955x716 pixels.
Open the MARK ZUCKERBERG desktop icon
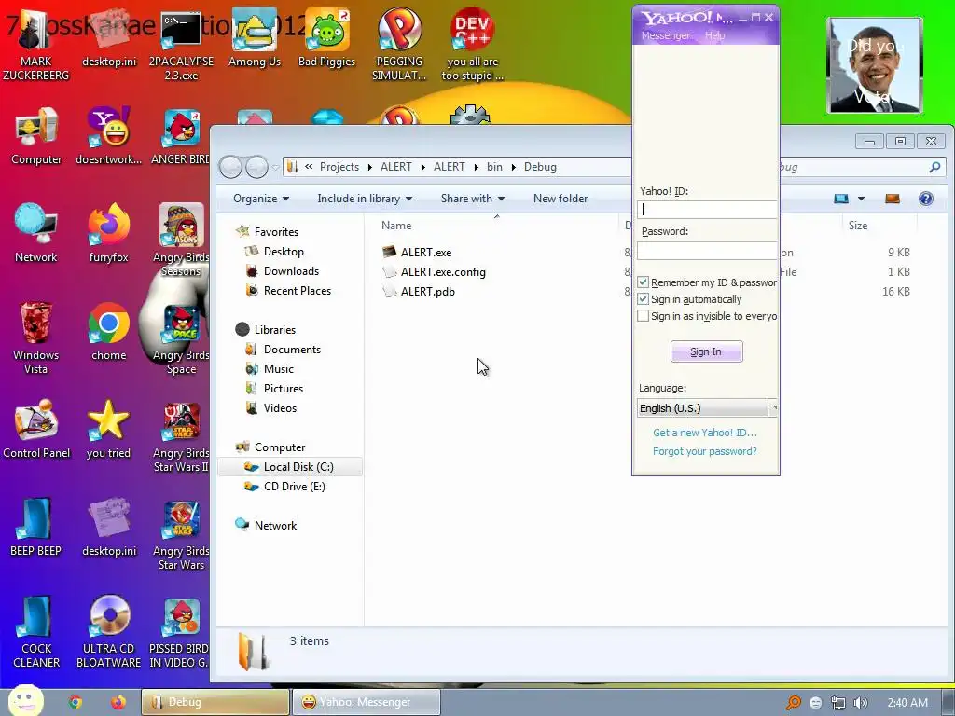36,46
